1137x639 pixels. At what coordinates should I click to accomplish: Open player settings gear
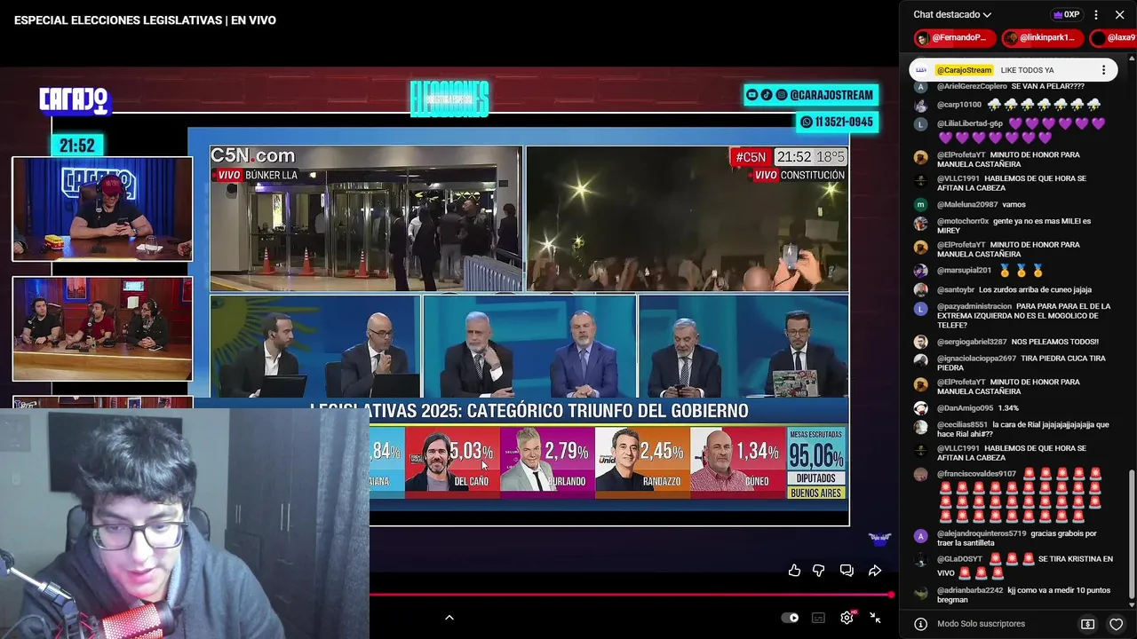coord(847,618)
